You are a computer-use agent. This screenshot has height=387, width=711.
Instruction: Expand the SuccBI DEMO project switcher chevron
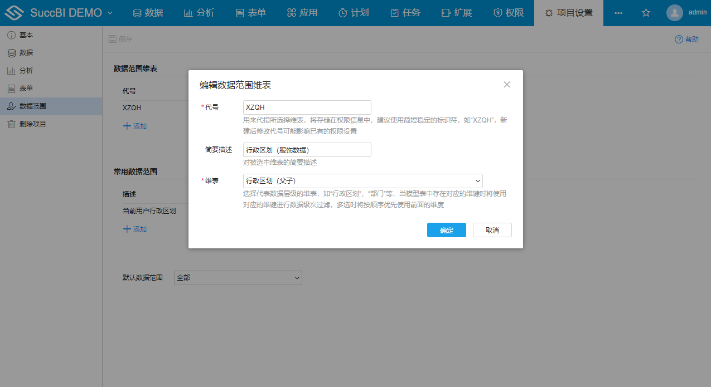(109, 12)
